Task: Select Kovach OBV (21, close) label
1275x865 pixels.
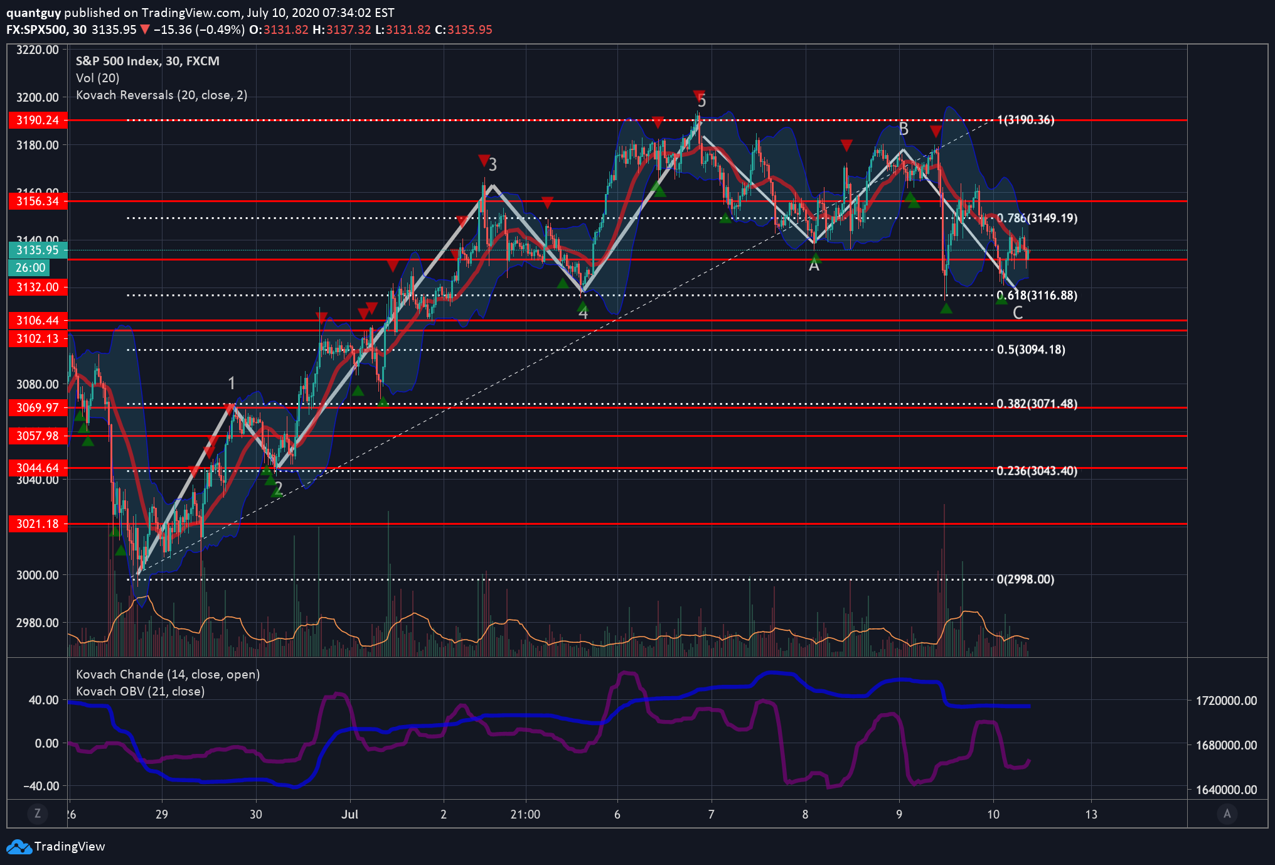Action: pos(140,691)
